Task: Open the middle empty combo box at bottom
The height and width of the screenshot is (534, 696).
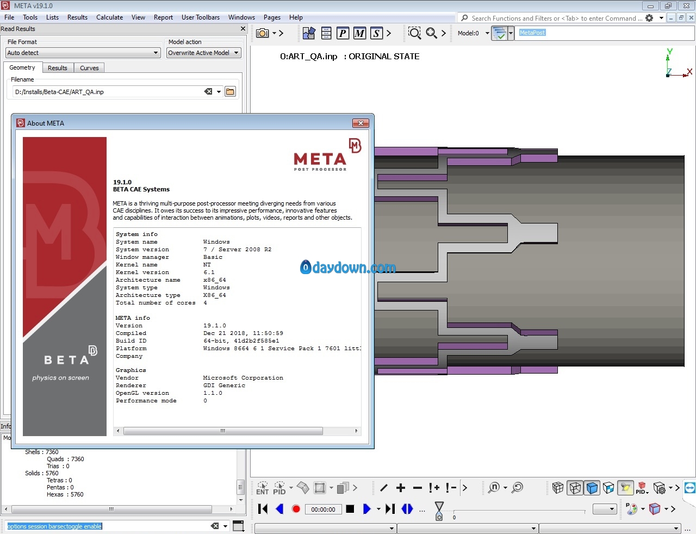Action: click(468, 528)
